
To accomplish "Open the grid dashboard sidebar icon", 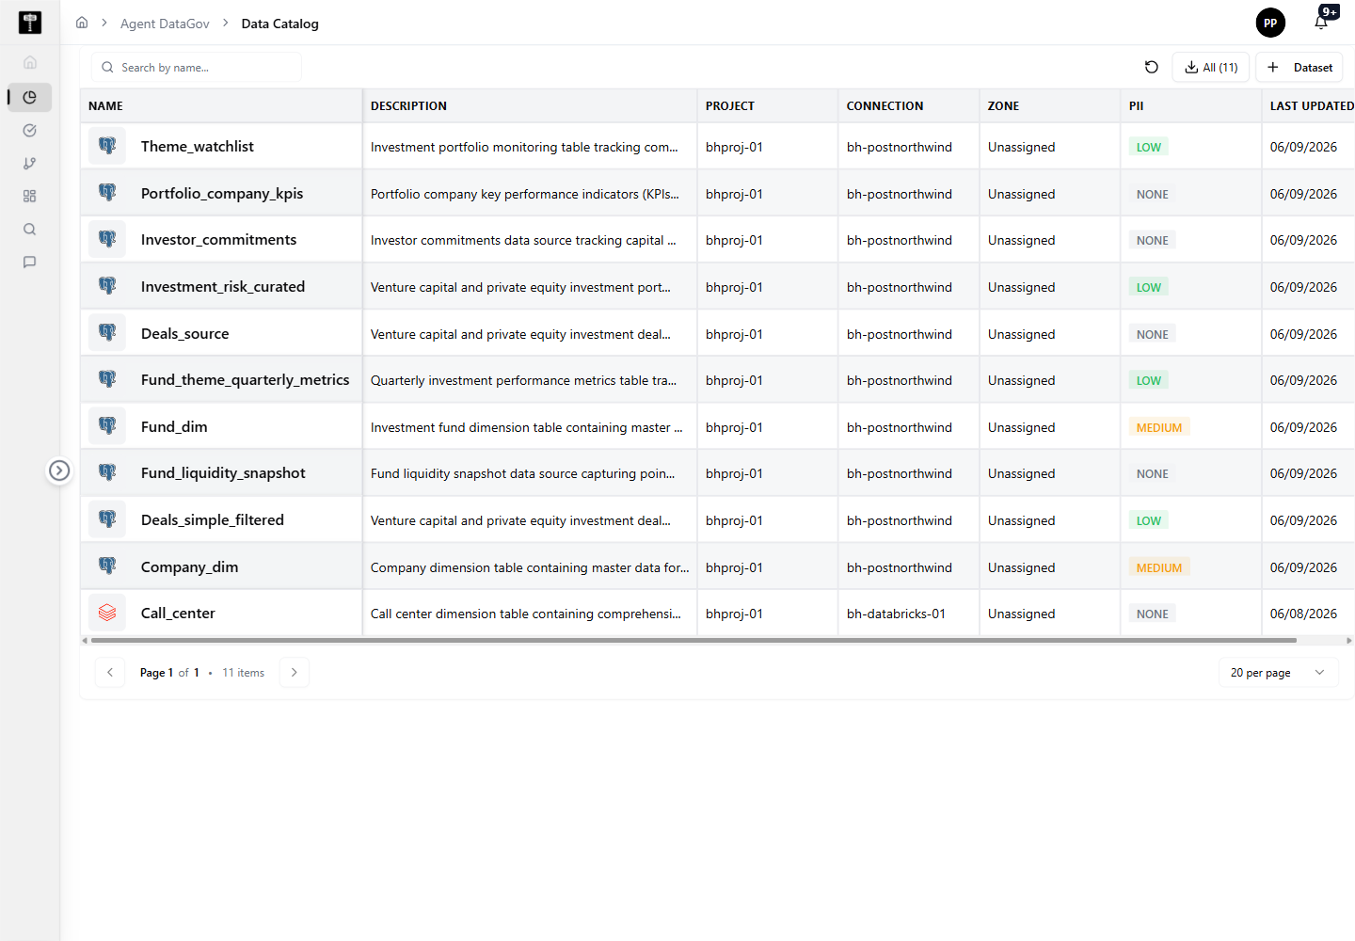I will point(30,196).
